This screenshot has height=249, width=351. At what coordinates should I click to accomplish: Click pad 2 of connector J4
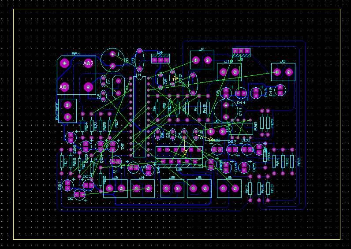click(148, 188)
